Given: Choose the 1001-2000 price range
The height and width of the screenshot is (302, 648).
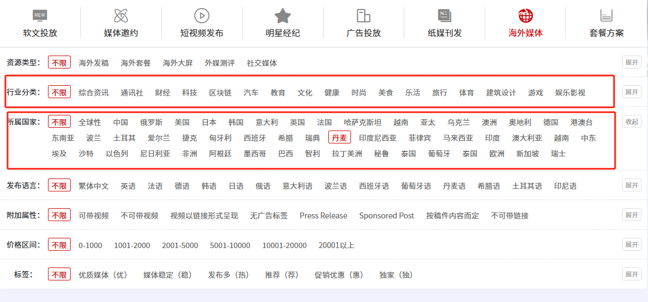Looking at the screenshot, I should point(132,245).
